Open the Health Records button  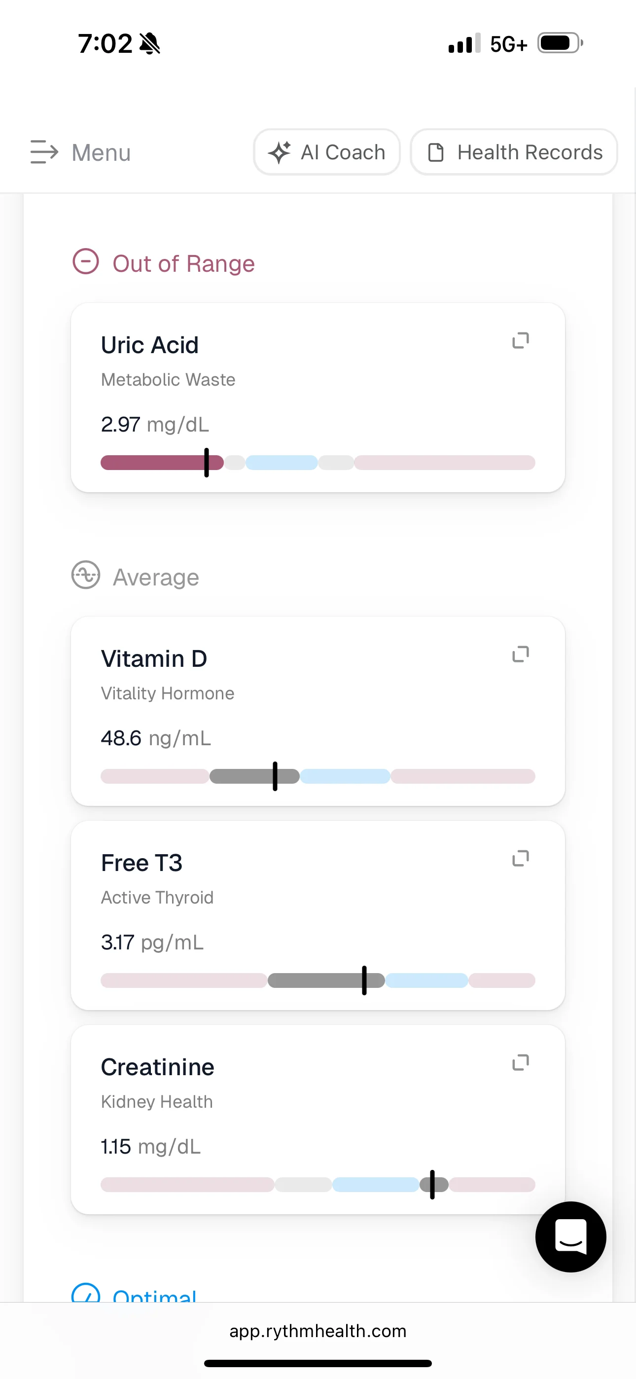point(514,152)
